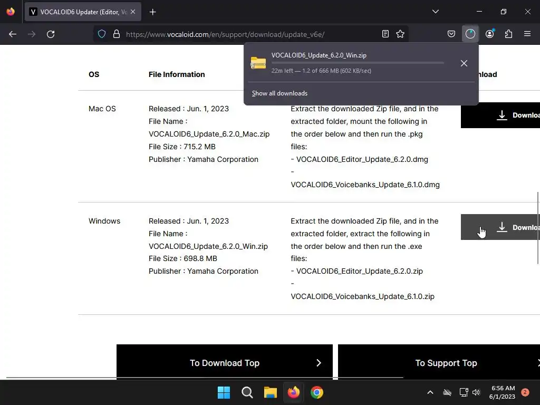Click the vertical page scrollbar

click(538, 228)
